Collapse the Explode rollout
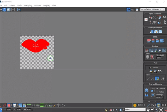The image size is (167, 112). click(145, 46)
